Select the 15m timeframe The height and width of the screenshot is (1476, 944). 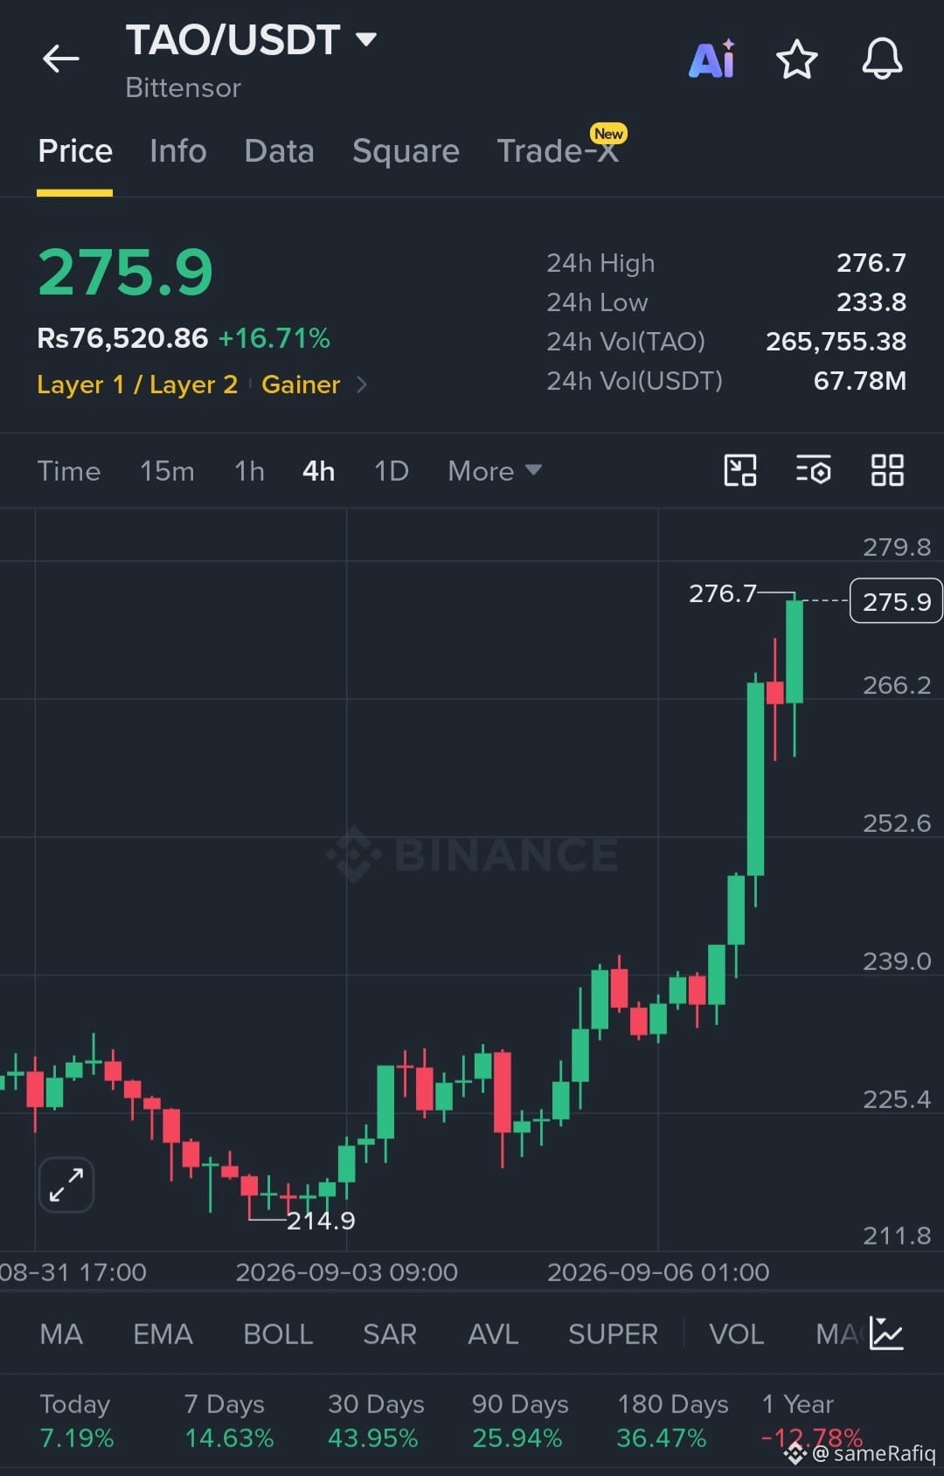tap(167, 471)
